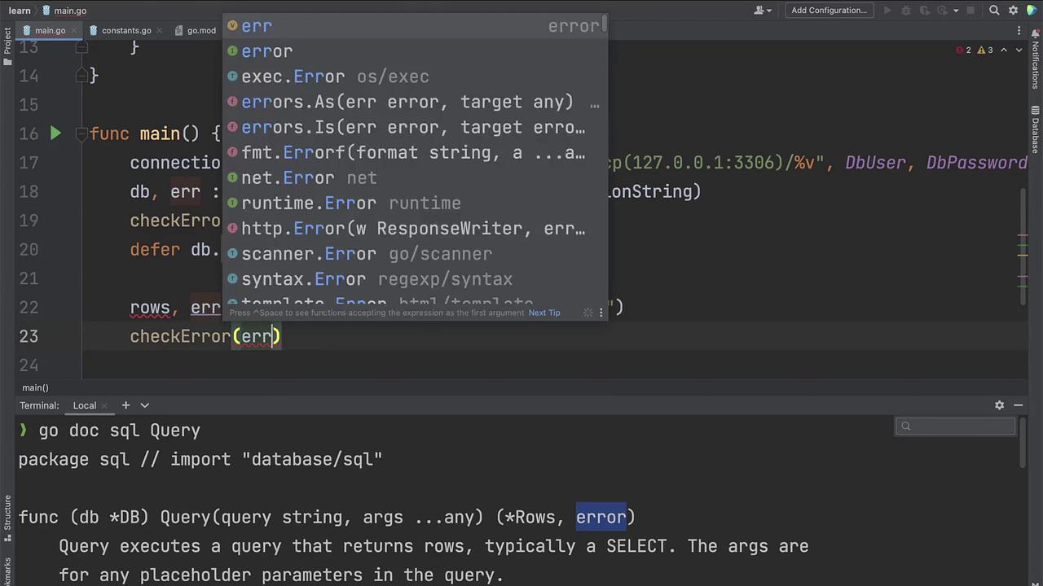The height and width of the screenshot is (586, 1043).
Task: Click the terminal search input field
Action: click(955, 426)
